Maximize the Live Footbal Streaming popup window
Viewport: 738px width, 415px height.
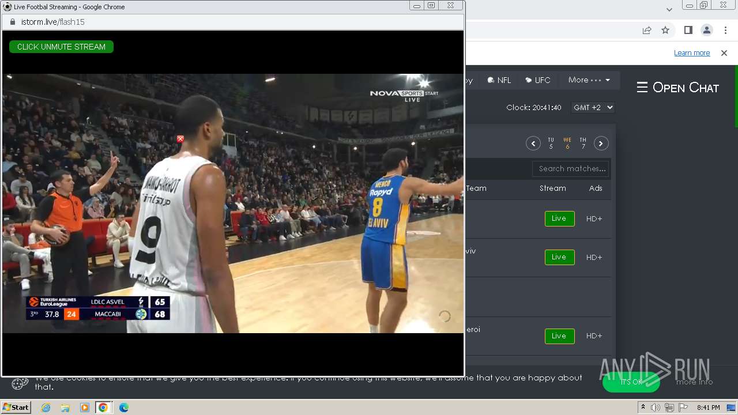tap(431, 6)
